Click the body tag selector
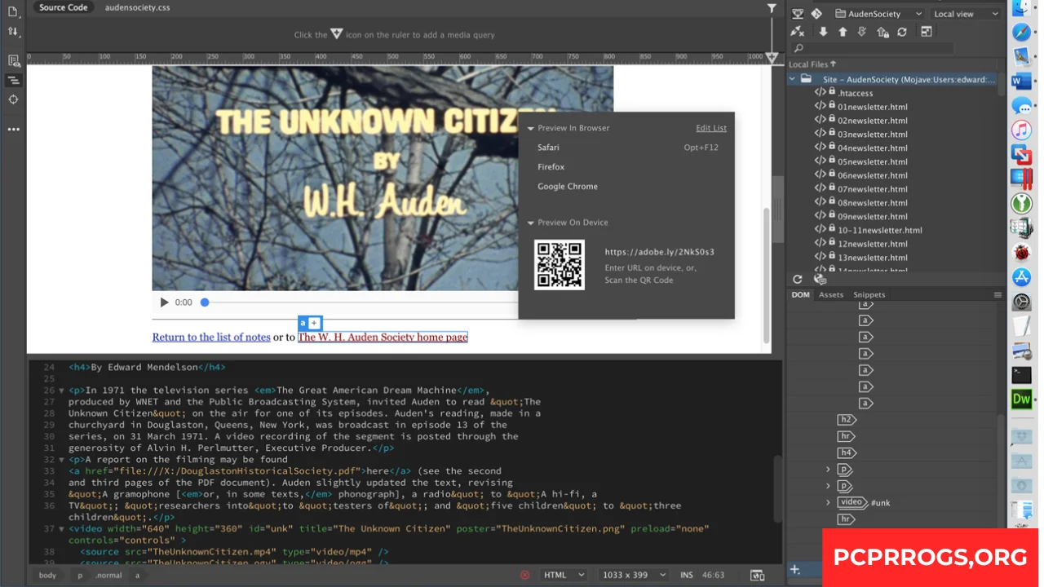This screenshot has width=1044, height=587. [48, 575]
